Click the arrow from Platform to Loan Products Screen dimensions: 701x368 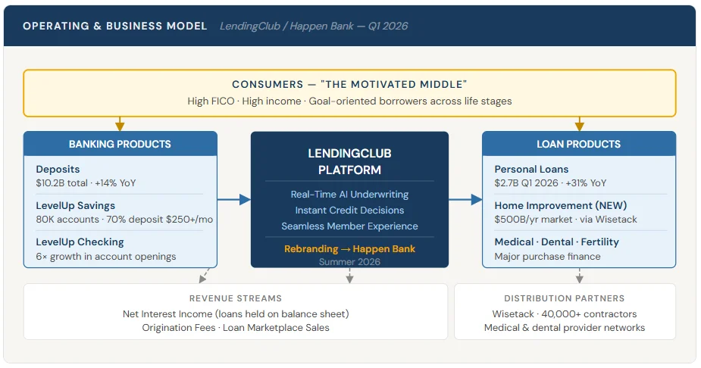point(465,200)
